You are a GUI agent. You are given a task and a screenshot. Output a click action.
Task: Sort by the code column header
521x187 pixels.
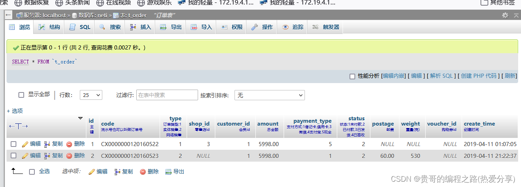coord(108,124)
